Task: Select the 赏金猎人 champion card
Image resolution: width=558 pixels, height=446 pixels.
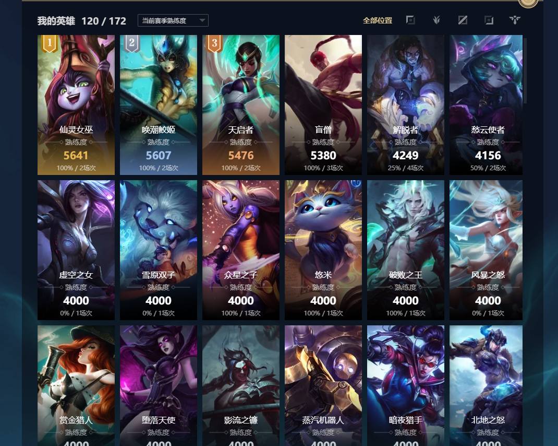Action: point(76,385)
